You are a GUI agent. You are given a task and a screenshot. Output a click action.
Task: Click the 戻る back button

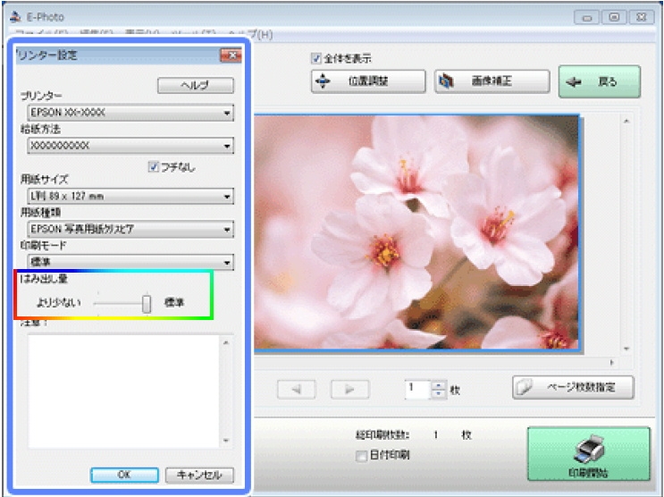coord(600,81)
